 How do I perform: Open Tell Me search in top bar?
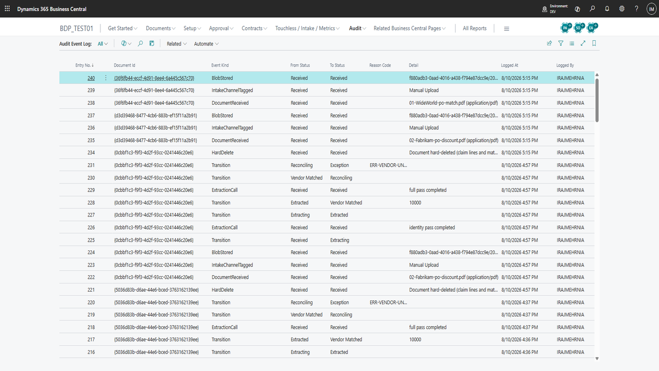(x=593, y=9)
